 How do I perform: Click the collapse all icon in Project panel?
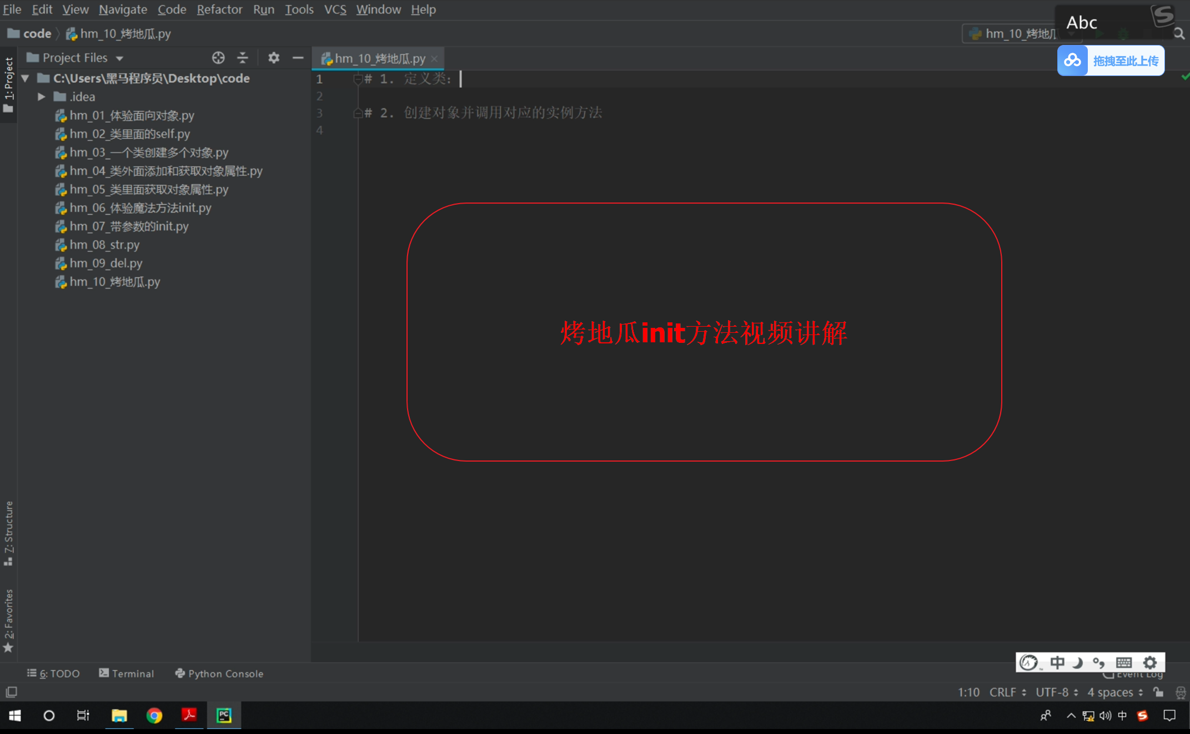click(x=243, y=58)
